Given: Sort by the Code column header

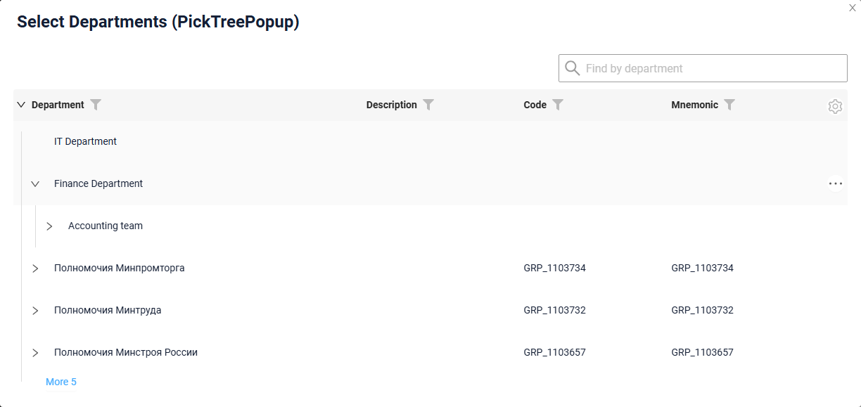Looking at the screenshot, I should click(535, 105).
